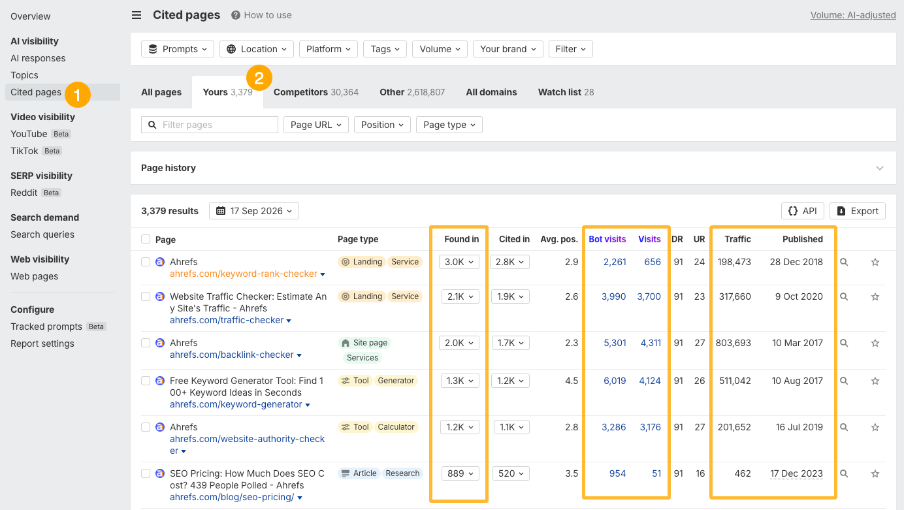Click Ahrefs favicon in backlink-checker row
The image size is (904, 510).
click(x=159, y=343)
